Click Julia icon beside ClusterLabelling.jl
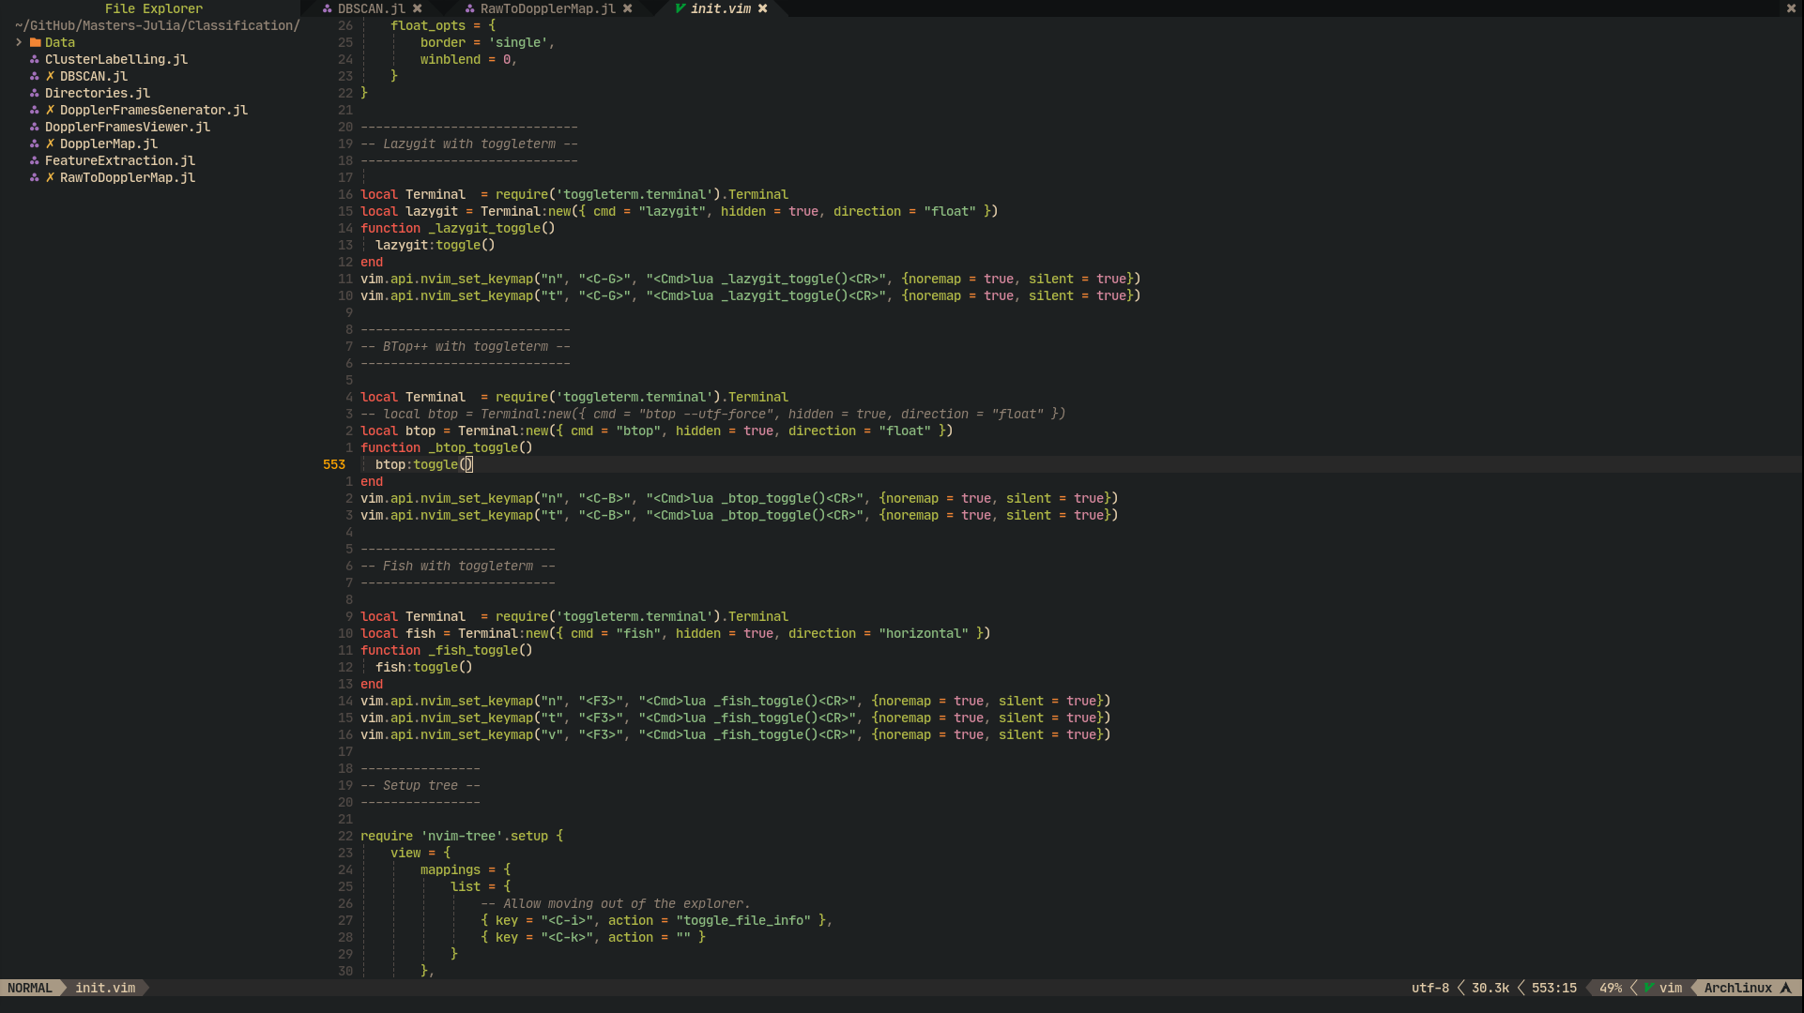This screenshot has width=1804, height=1013. click(35, 59)
